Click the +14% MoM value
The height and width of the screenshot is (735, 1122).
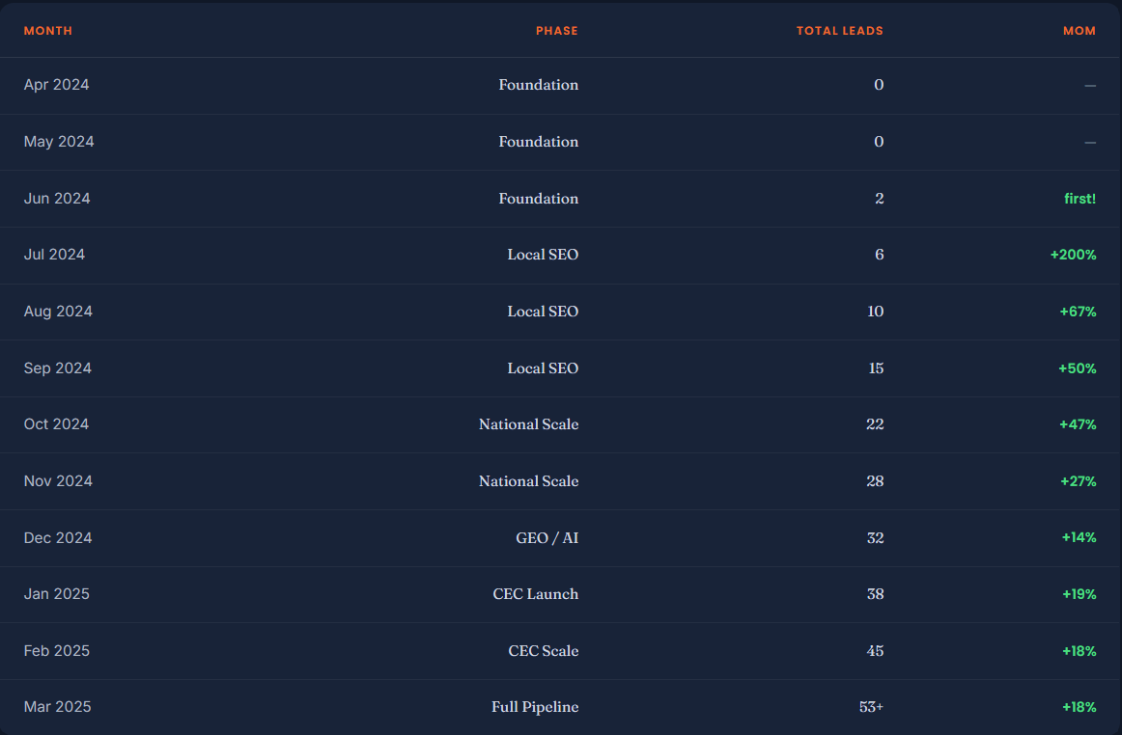[x=1079, y=537]
